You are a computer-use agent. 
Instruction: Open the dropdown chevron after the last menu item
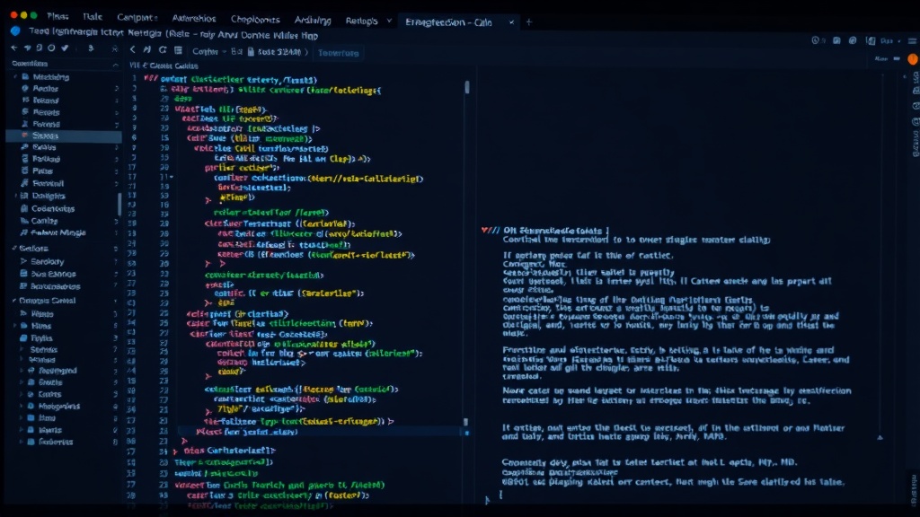[388, 21]
